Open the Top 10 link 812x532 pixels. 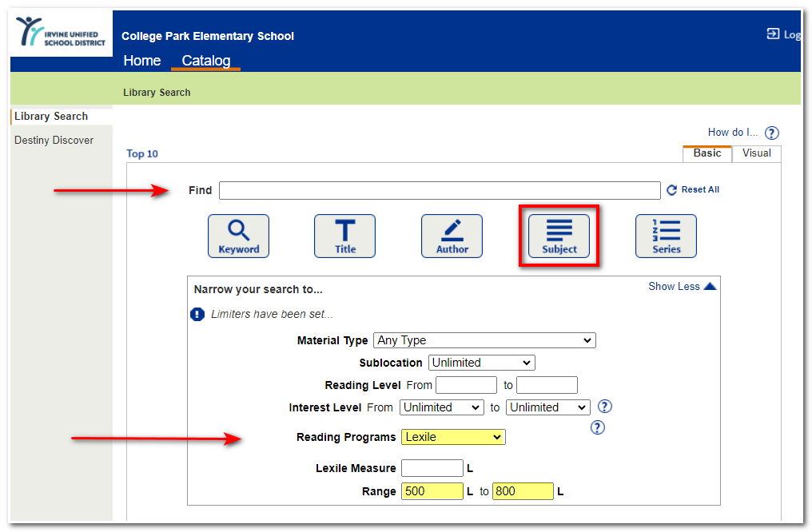[x=142, y=153]
